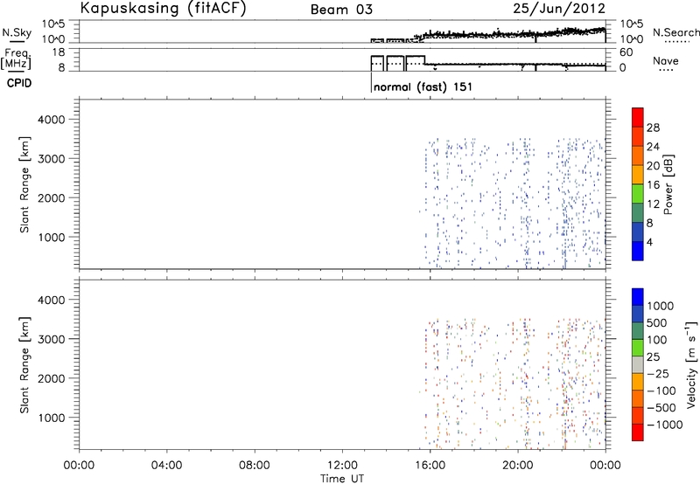Image resolution: width=700 pixels, height=484 pixels.
Task: Click the '12:00' time tick label
Action: click(x=342, y=466)
